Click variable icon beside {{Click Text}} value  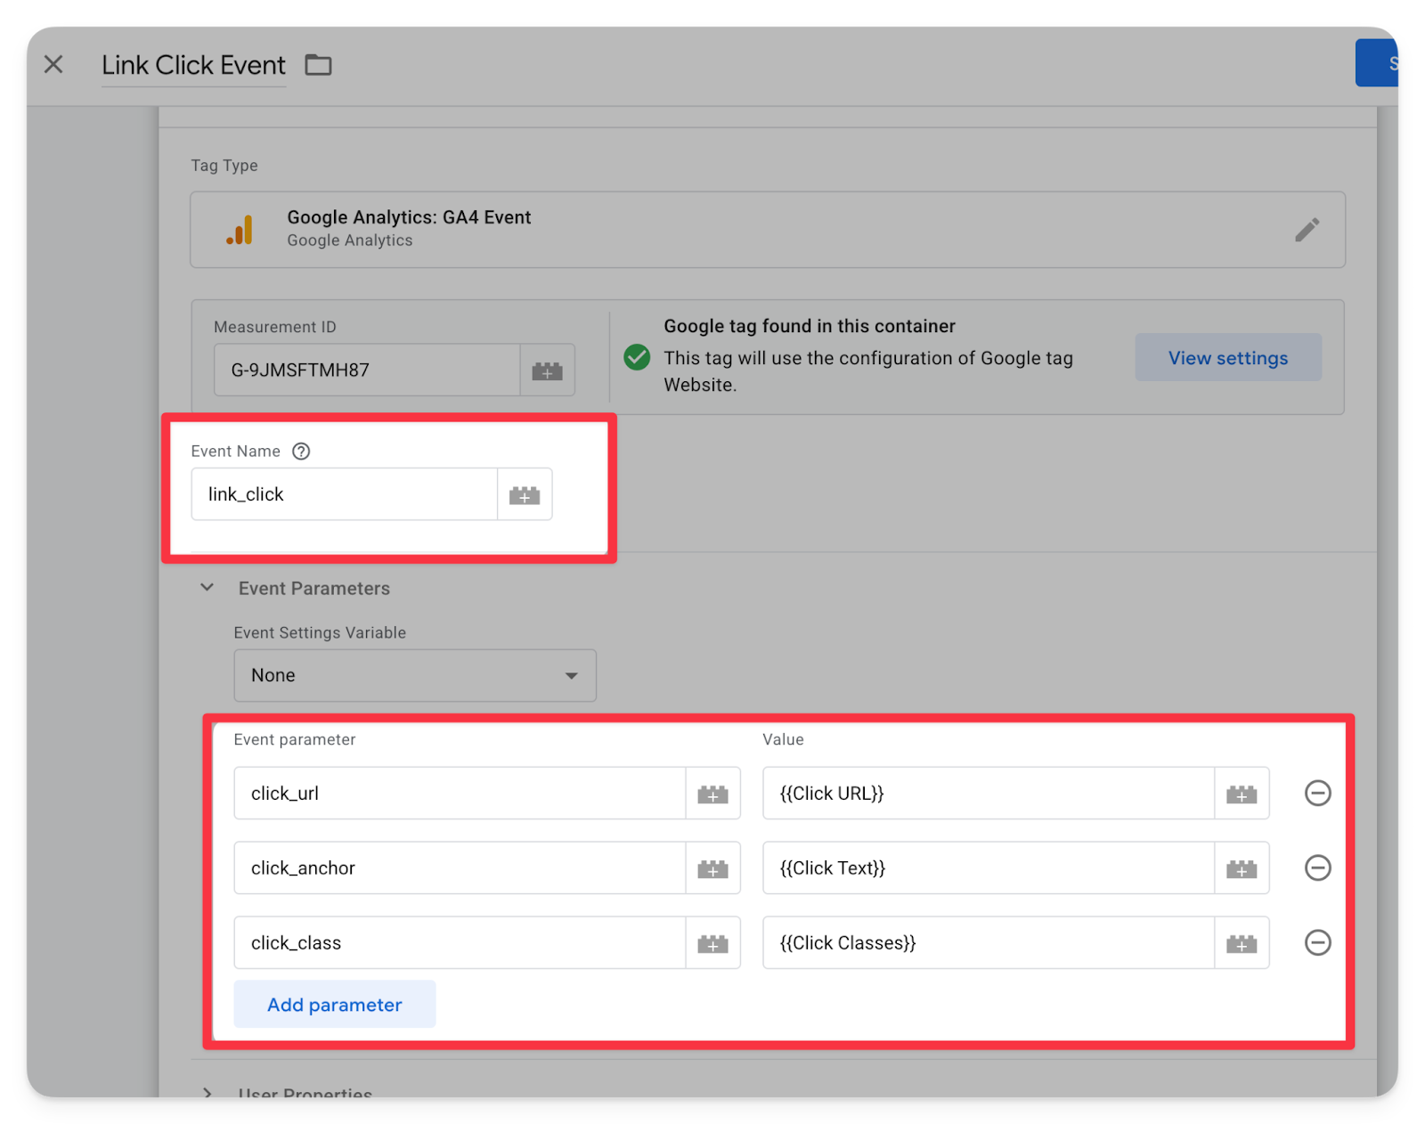click(x=1242, y=868)
